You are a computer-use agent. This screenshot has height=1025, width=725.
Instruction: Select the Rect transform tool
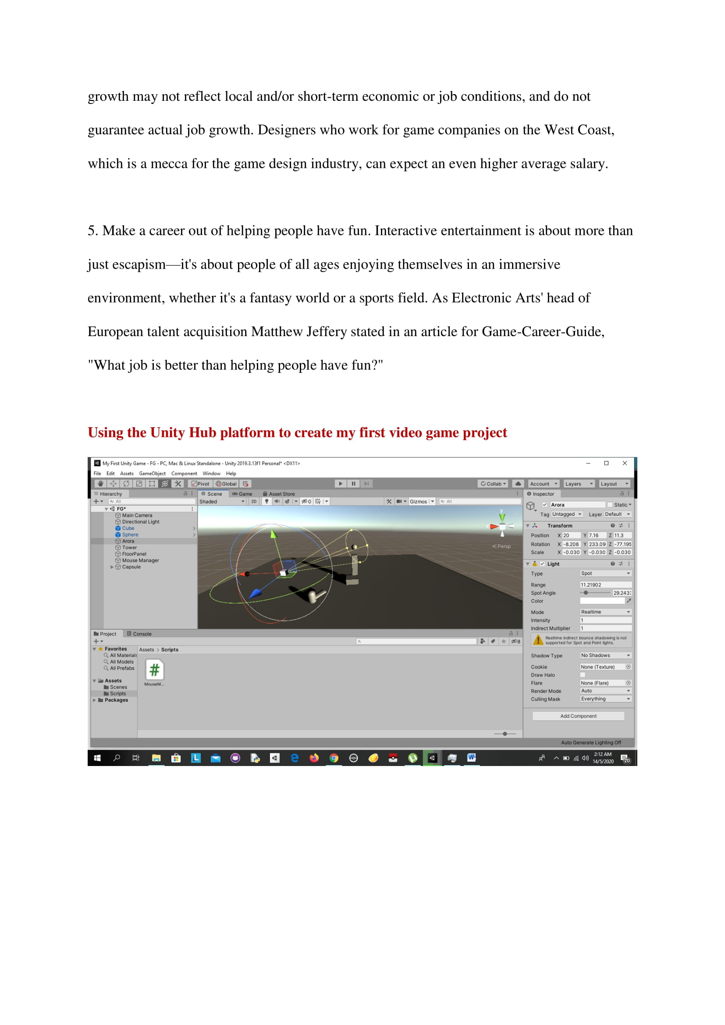point(152,483)
